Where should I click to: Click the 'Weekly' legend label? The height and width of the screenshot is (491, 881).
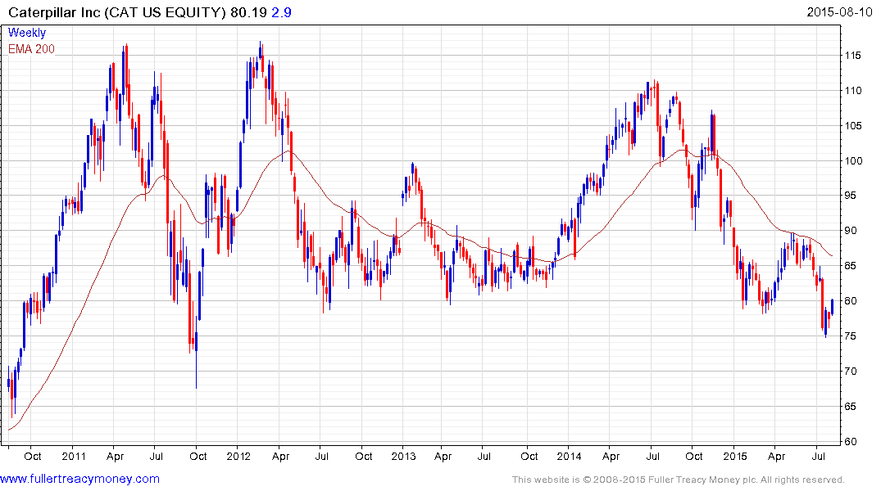(27, 33)
